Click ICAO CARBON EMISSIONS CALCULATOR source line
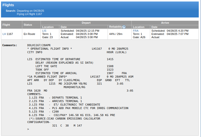201x137 pixels. tap(65, 119)
